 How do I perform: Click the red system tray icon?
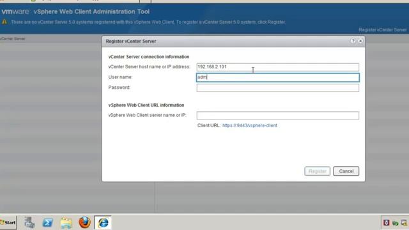pyautogui.click(x=386, y=222)
